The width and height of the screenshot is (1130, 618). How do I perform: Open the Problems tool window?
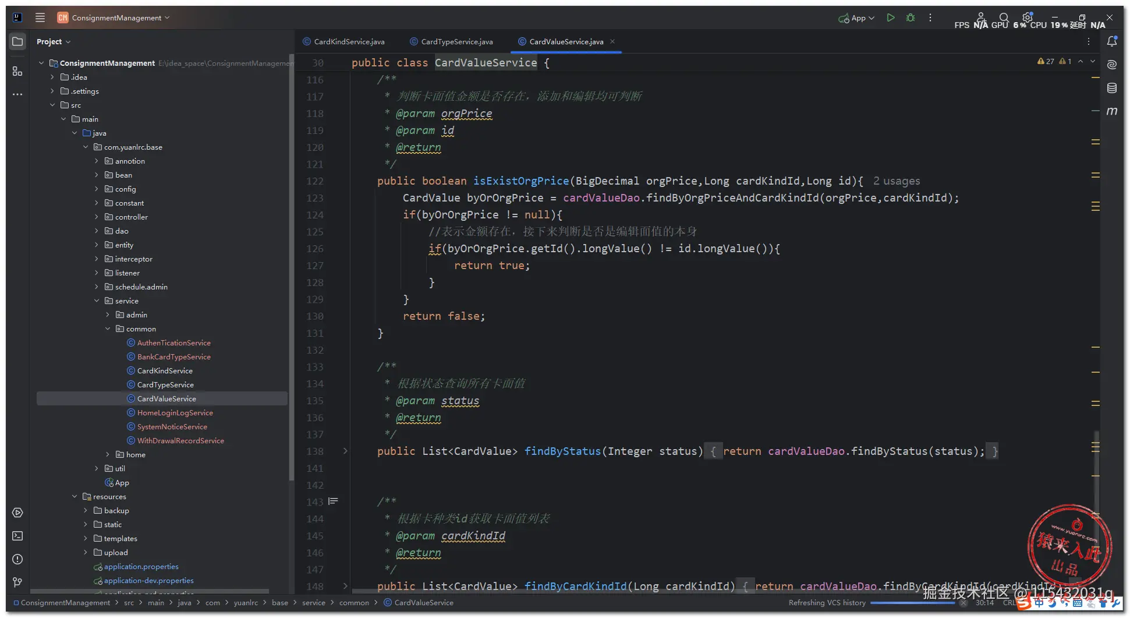[17, 559]
